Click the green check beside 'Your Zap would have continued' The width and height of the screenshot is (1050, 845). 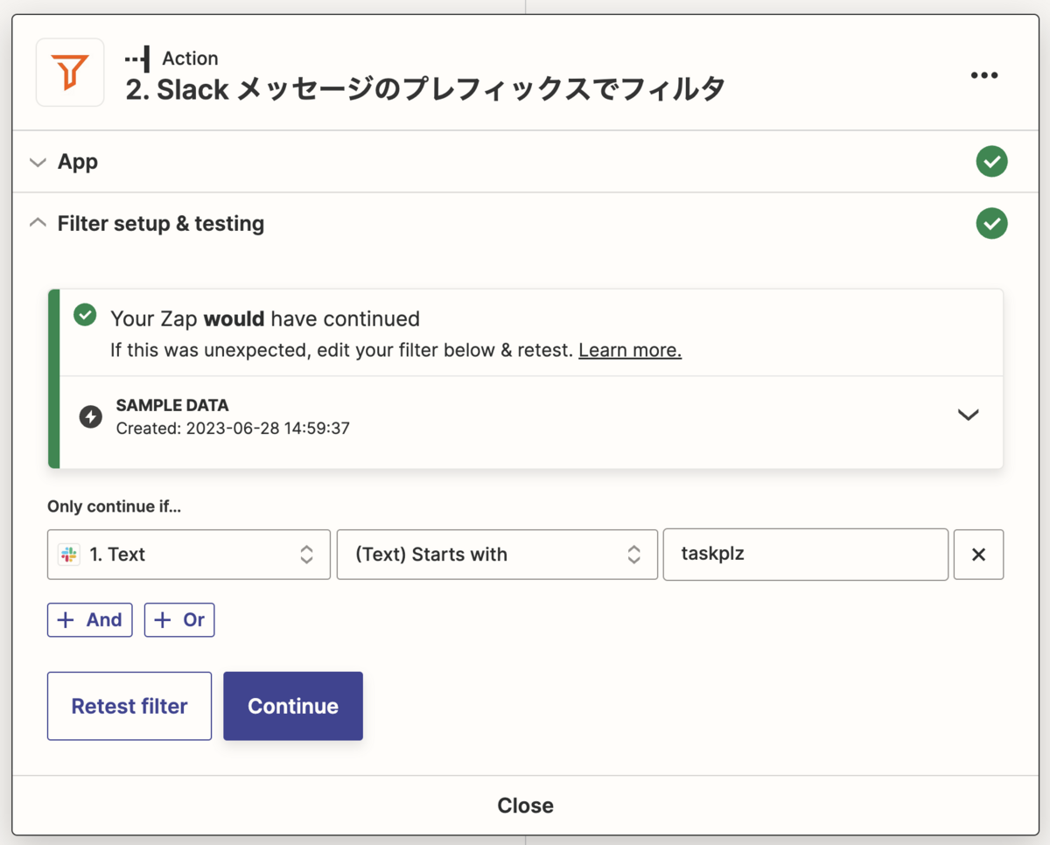(85, 315)
